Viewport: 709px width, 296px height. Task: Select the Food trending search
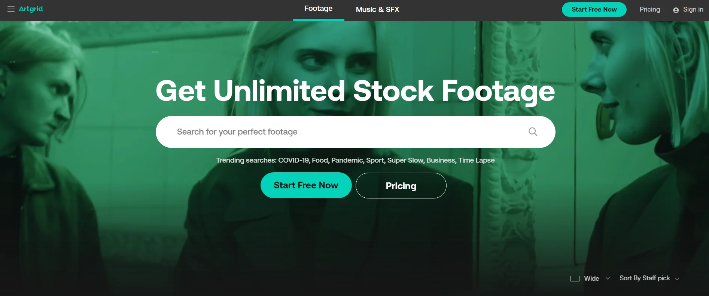[x=320, y=160]
